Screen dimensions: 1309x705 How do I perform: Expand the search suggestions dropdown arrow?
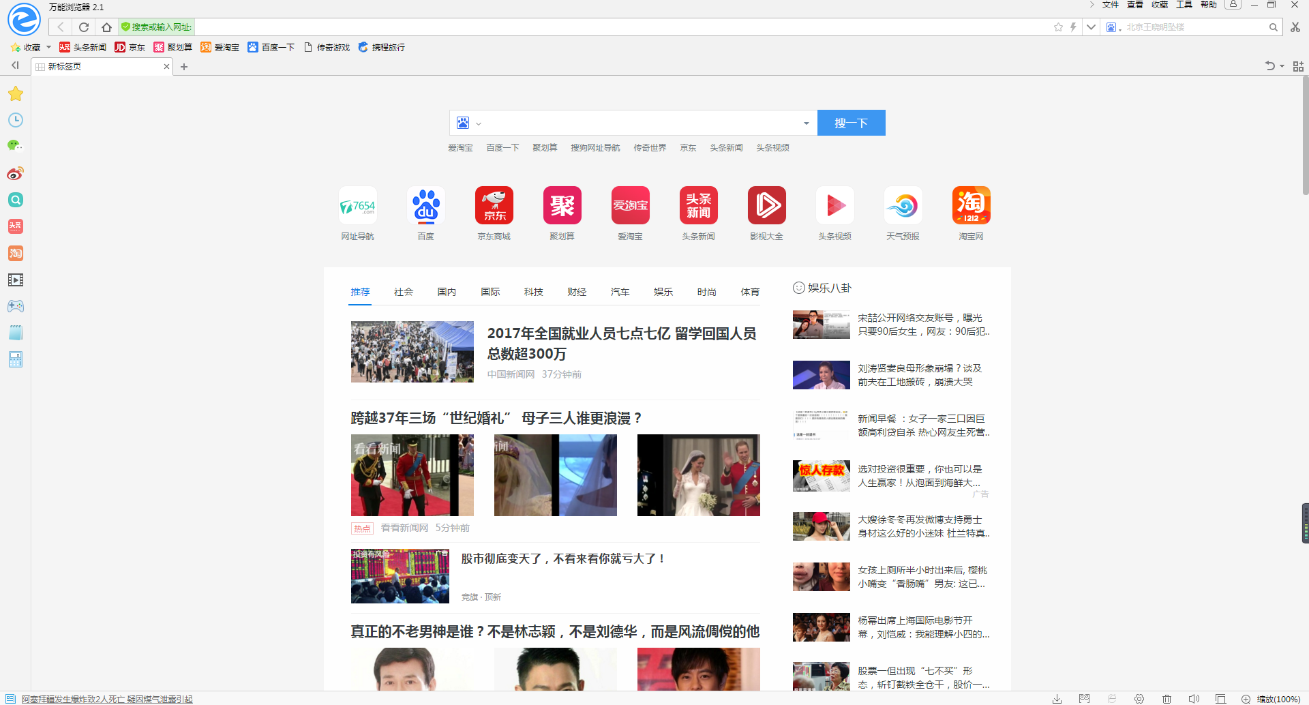point(806,123)
